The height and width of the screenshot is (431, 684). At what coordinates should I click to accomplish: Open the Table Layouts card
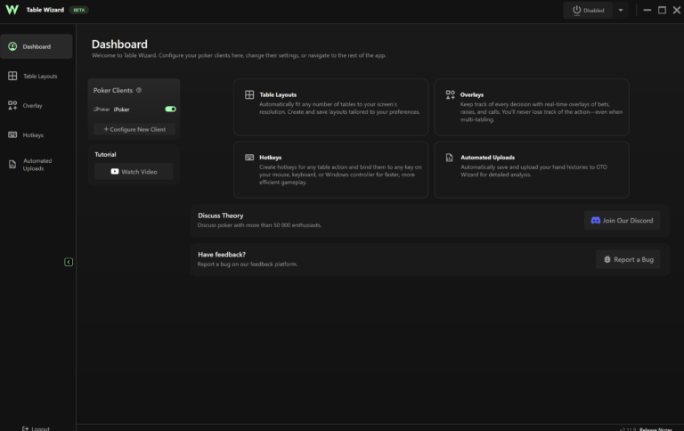(330, 107)
